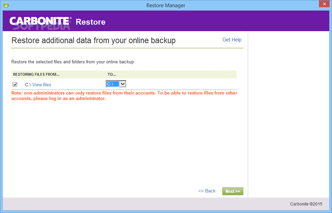Viewport: 332px width, 213px height.
Task: Click the 'RESTORING FILES FROM...' column header
Action: (x=36, y=74)
